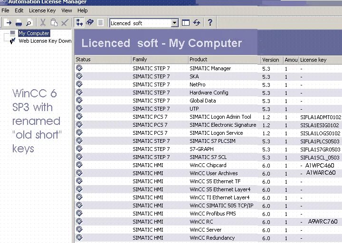Screen dimensions: 342x243
Task: Click status icon of S7-GRAPH row
Action: (79, 149)
